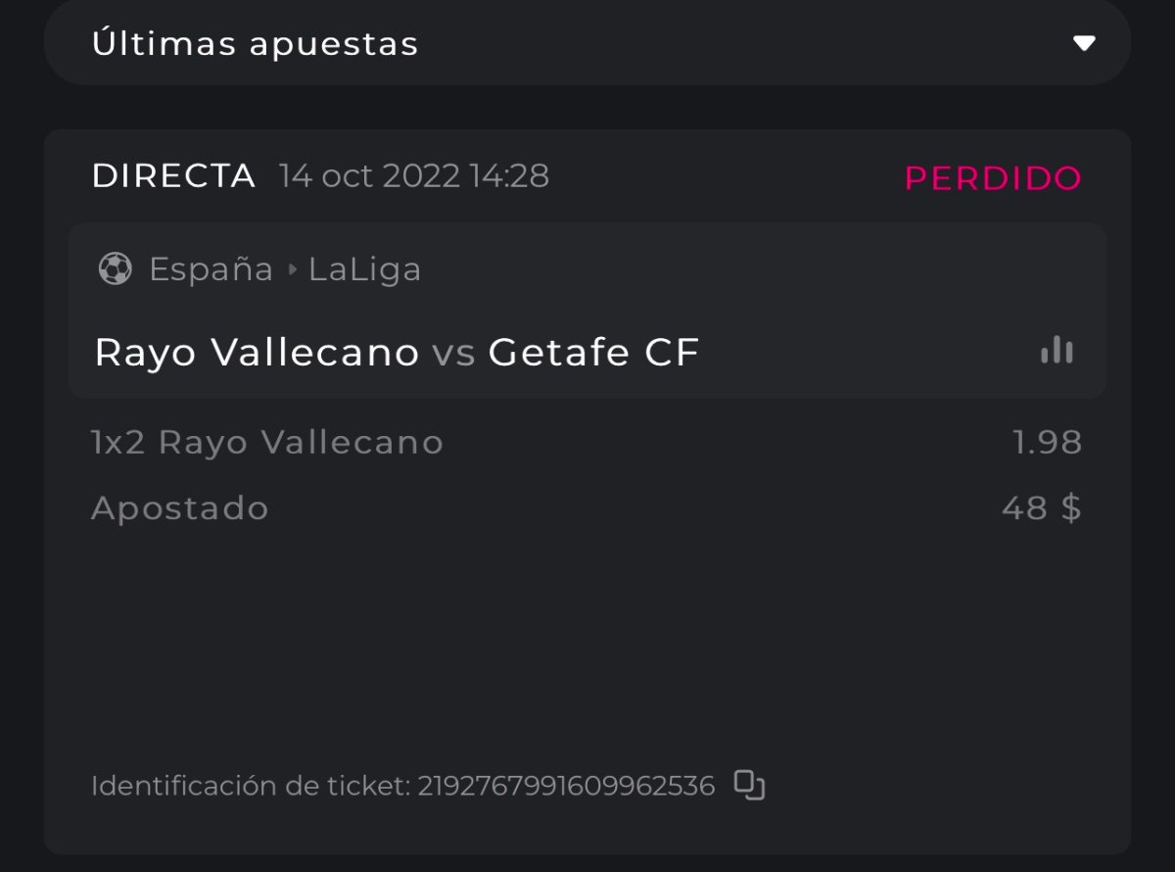Copy the ticket identification number
The width and height of the screenshot is (1175, 872).
click(749, 785)
